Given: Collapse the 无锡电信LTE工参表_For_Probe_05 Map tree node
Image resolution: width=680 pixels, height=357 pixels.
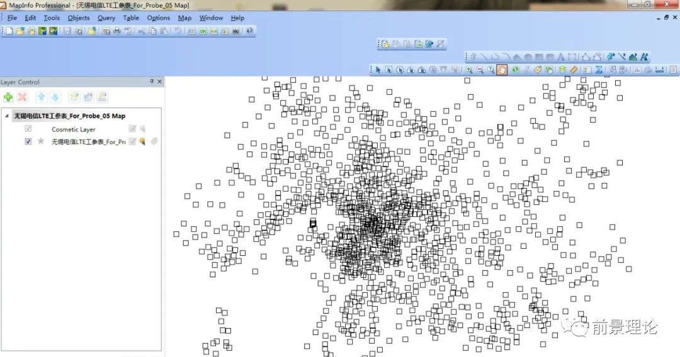Looking at the screenshot, I should coord(6,116).
